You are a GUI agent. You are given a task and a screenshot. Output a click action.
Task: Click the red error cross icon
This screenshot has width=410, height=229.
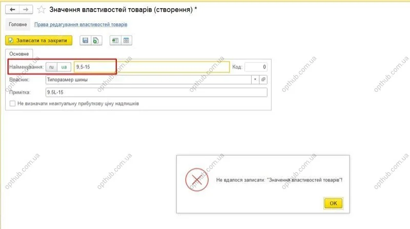point(197,180)
